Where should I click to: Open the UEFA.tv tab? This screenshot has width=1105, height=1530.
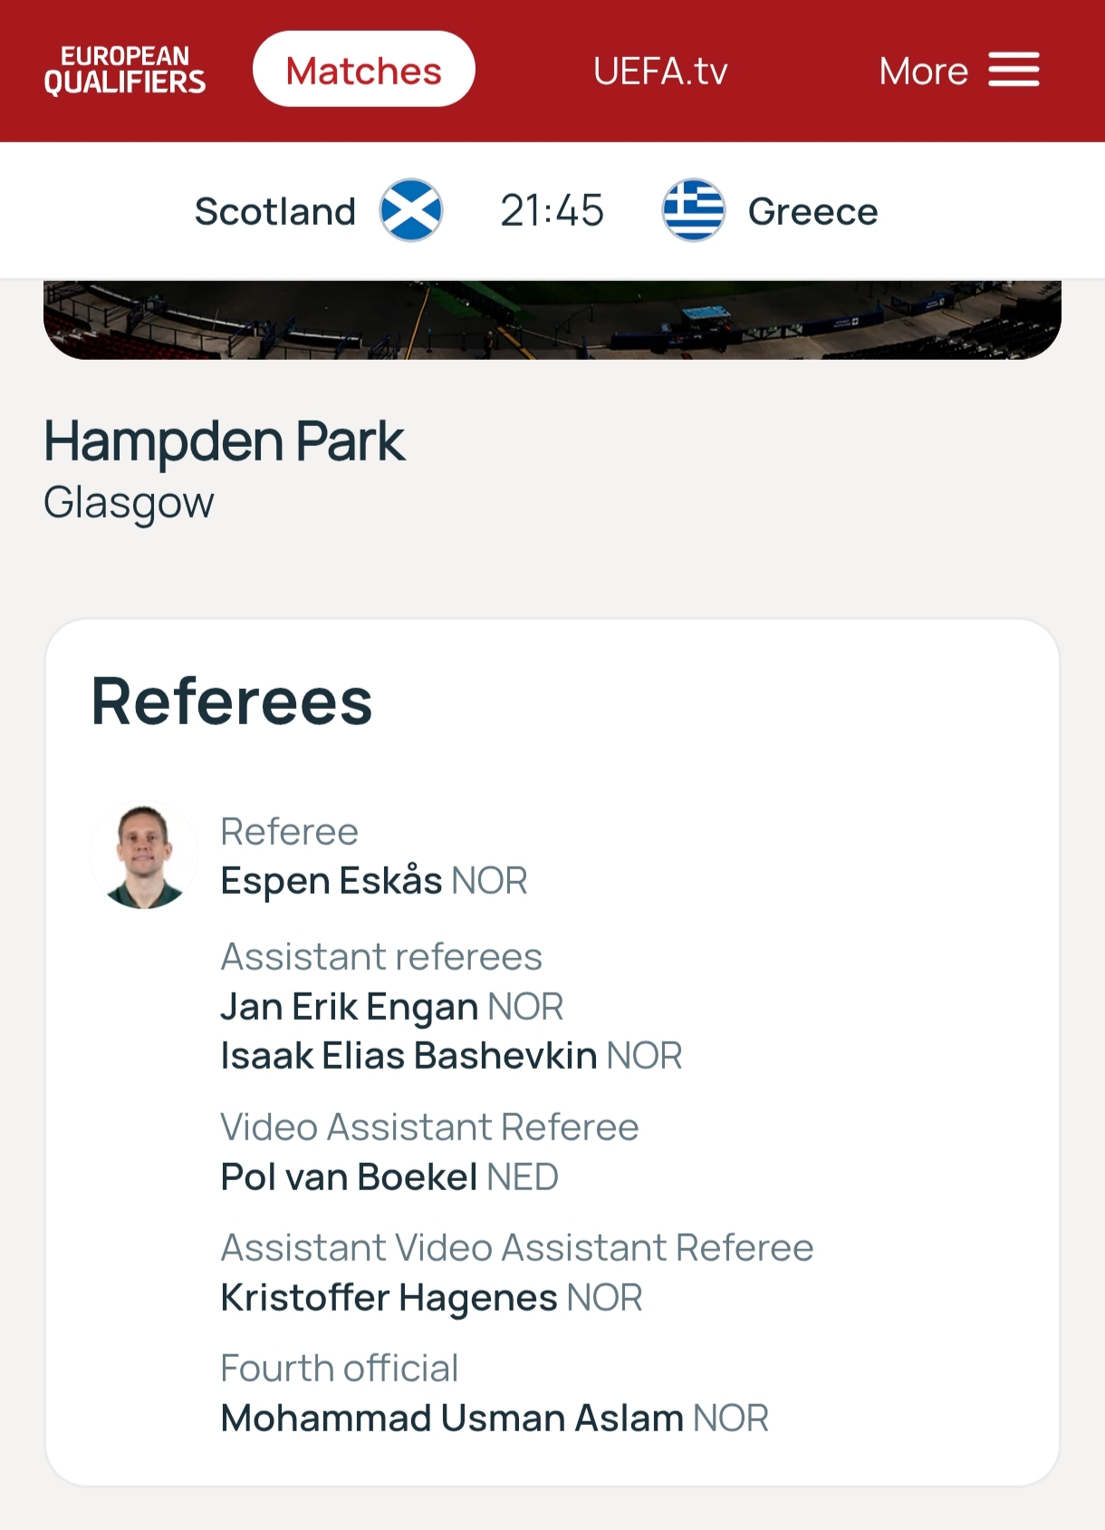660,71
